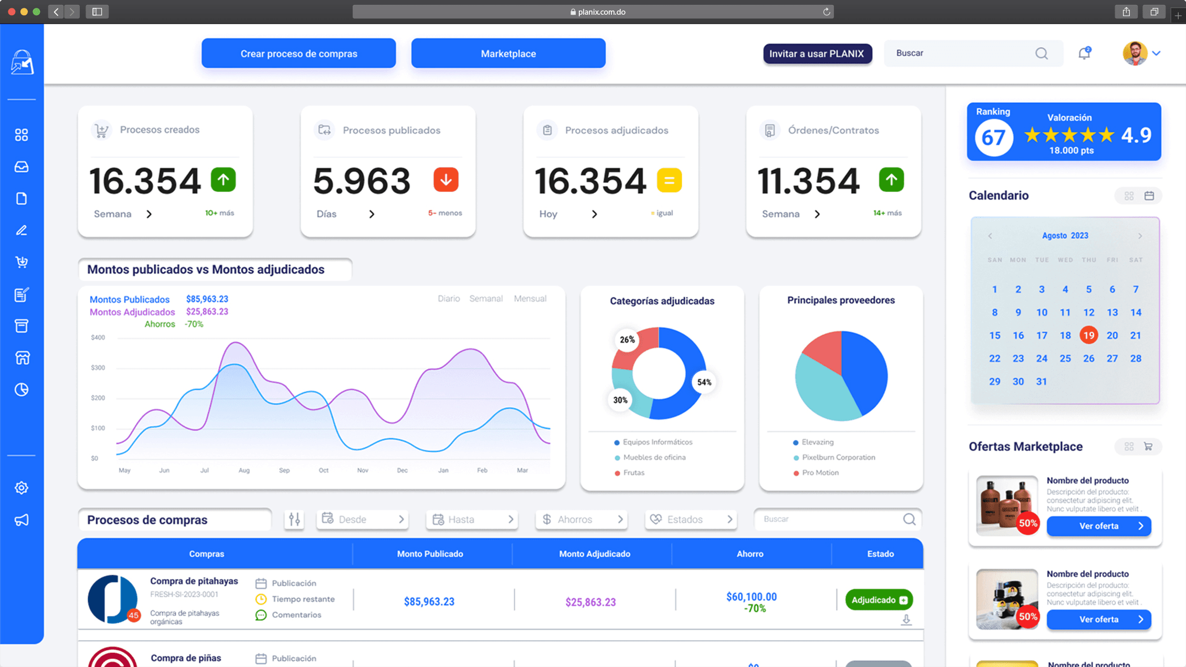Open the dashboard grid icon in sidebar
The width and height of the screenshot is (1186, 667).
pos(22,135)
